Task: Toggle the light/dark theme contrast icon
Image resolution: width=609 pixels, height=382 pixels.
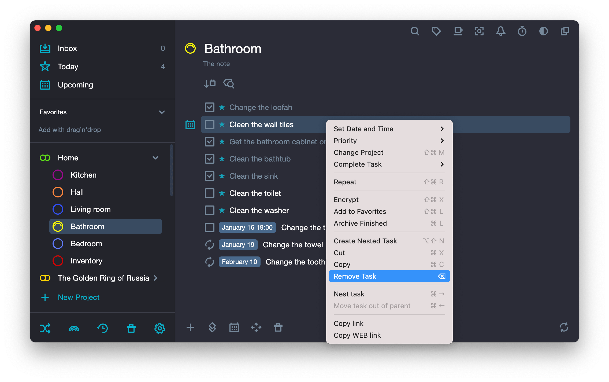Action: click(x=543, y=31)
